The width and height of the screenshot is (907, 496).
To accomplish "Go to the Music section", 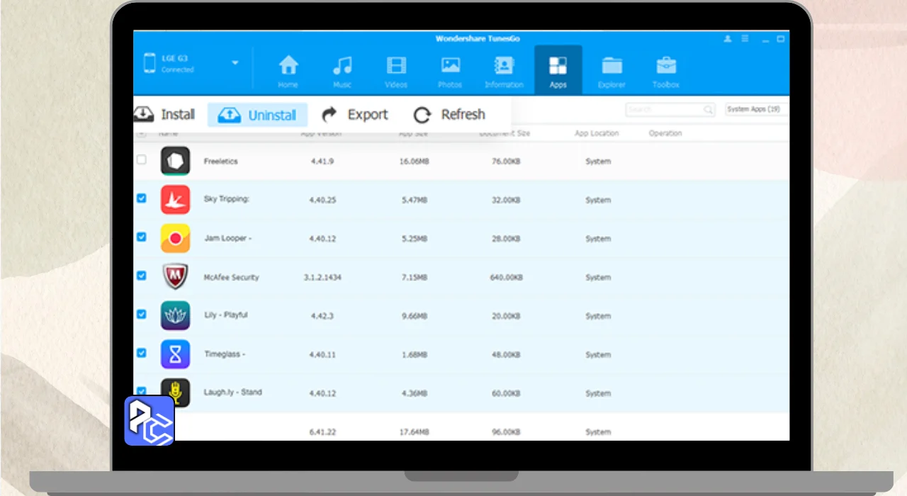I will tap(342, 71).
